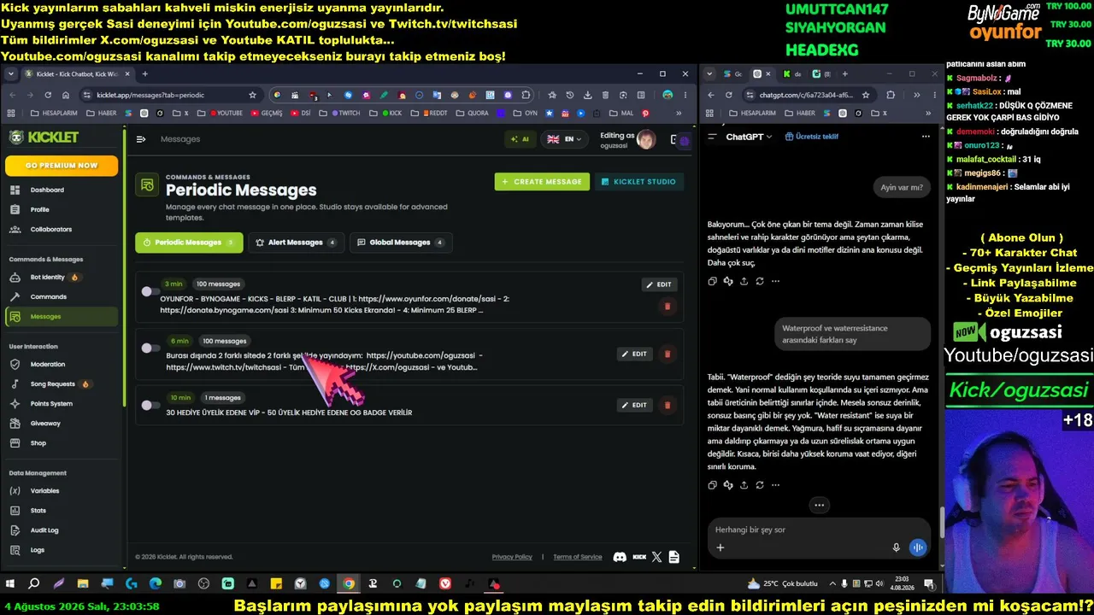Open Chrome from the Windows taskbar
Screen dimensions: 1094x615
349,584
